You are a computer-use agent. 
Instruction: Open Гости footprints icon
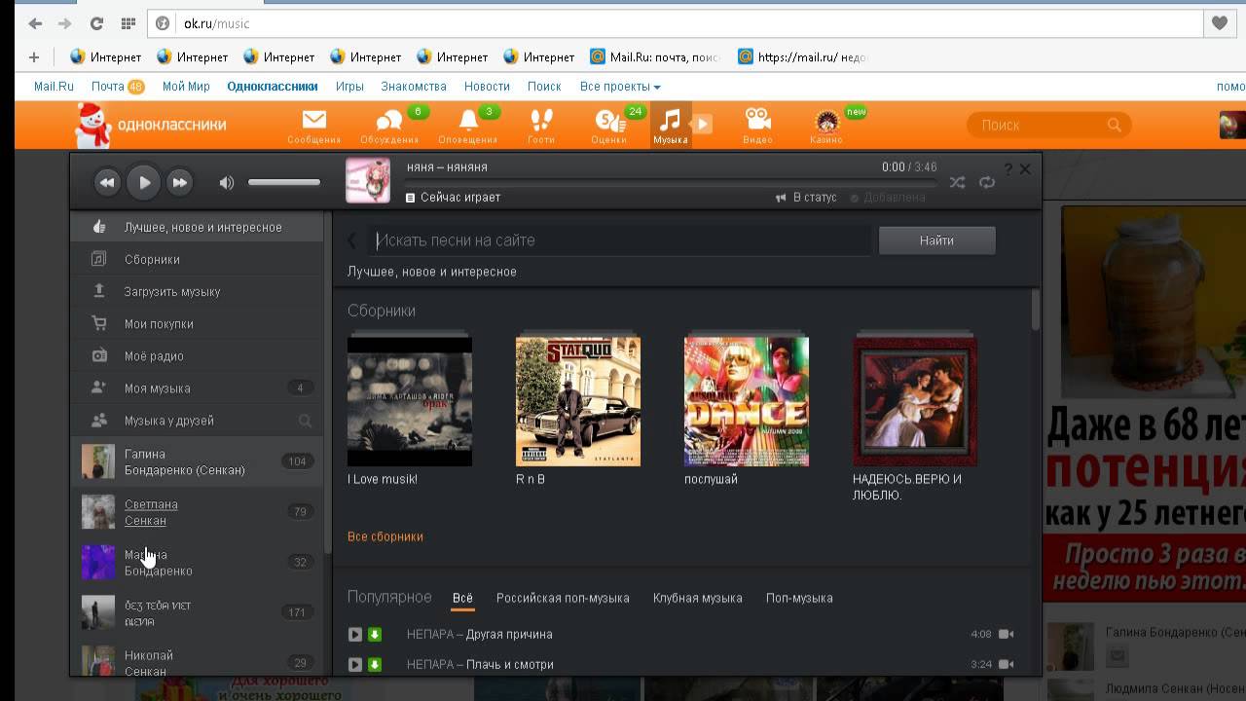(541, 120)
